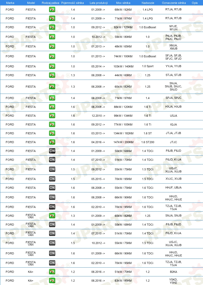This screenshot has width=203, height=285.
Task: Click the Rodzaj paliwa column header
Action: pos(50,3)
